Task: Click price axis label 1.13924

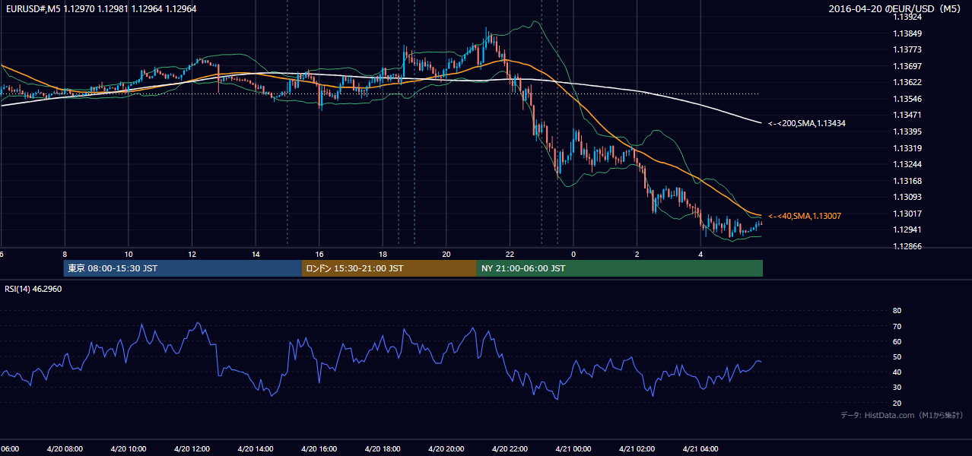Action: 908,17
